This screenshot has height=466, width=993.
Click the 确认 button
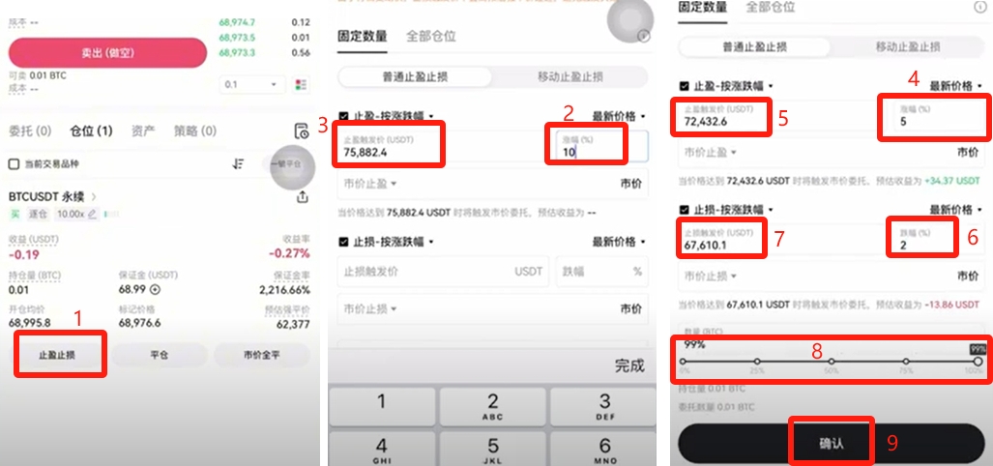point(831,444)
